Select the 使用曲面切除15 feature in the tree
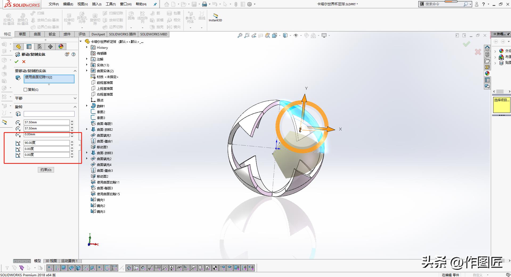 [x=108, y=194]
